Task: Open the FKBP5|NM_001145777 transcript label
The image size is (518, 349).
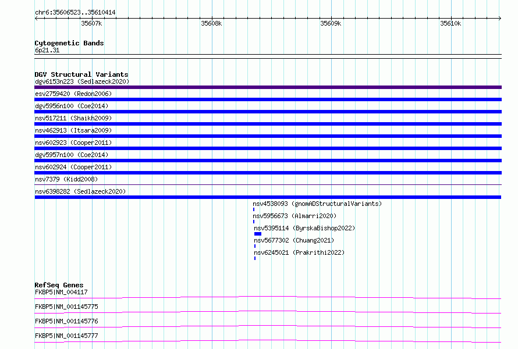Action: click(x=66, y=336)
